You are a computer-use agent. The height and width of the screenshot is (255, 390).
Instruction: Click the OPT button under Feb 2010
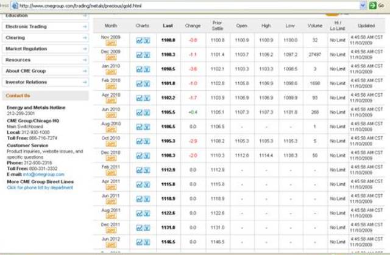[111, 86]
